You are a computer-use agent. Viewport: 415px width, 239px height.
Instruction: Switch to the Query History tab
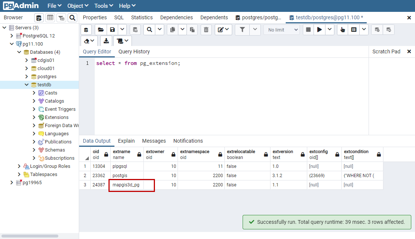point(134,52)
